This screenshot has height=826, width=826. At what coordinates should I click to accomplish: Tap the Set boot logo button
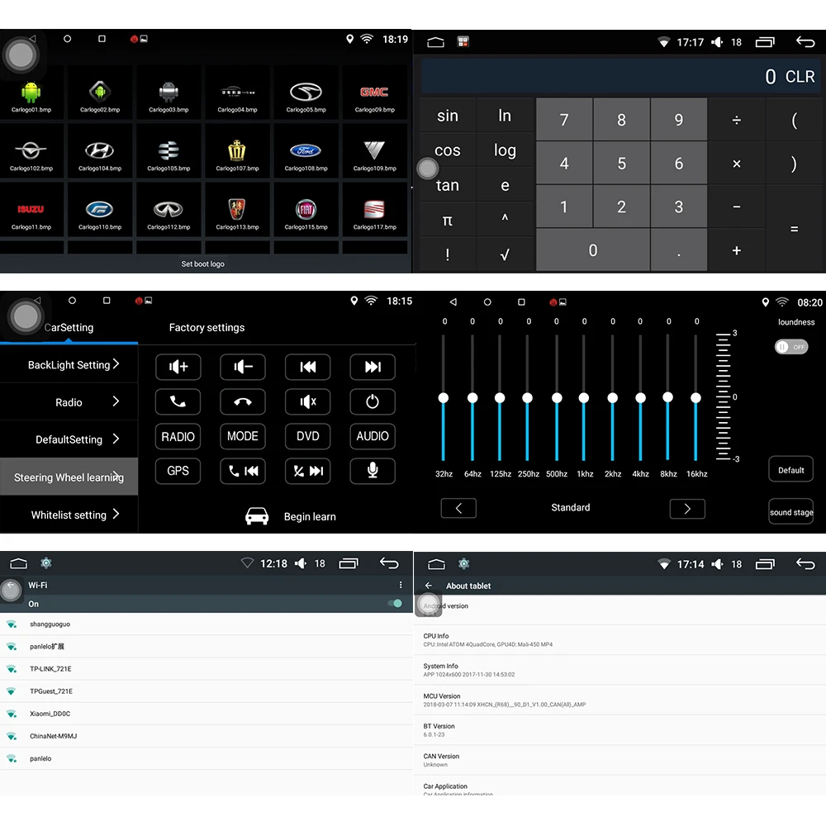pos(203,264)
